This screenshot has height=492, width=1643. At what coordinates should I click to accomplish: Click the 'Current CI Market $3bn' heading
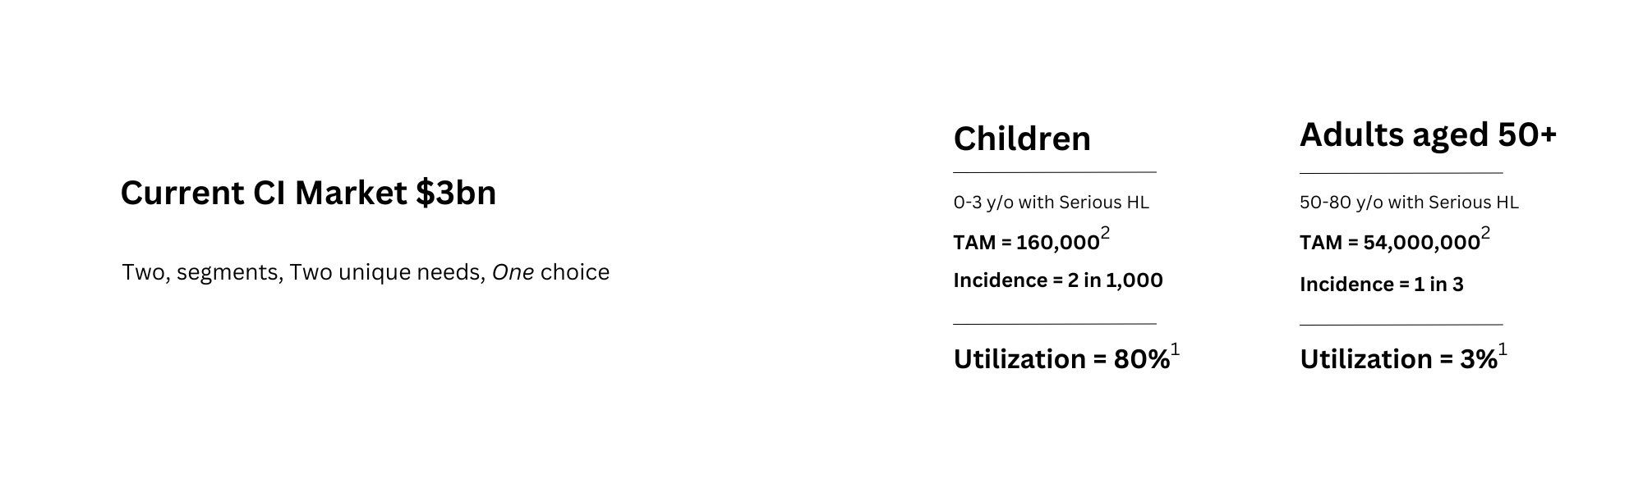coord(308,194)
